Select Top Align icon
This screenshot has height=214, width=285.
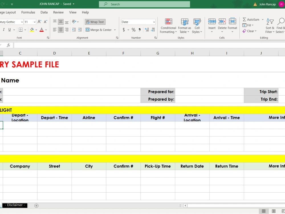[55, 22]
